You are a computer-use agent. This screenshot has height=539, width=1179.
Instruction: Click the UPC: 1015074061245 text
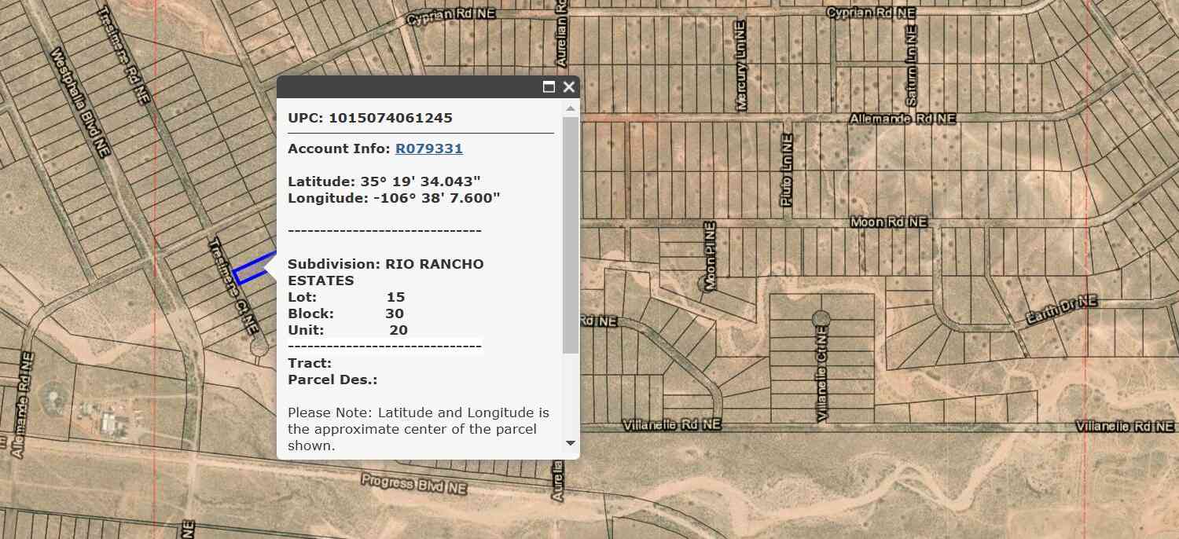coord(370,118)
